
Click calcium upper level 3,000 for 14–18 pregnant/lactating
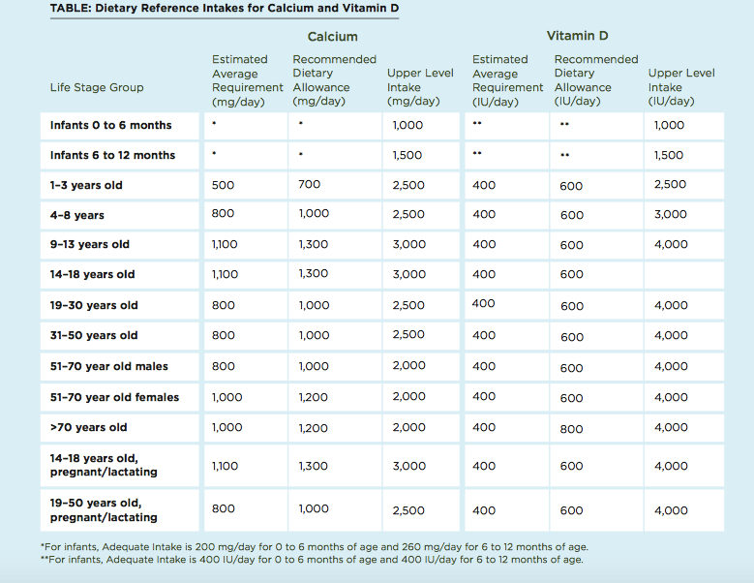coord(408,466)
